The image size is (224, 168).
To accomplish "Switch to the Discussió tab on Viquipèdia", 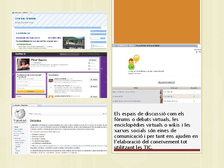I will click(37, 114).
